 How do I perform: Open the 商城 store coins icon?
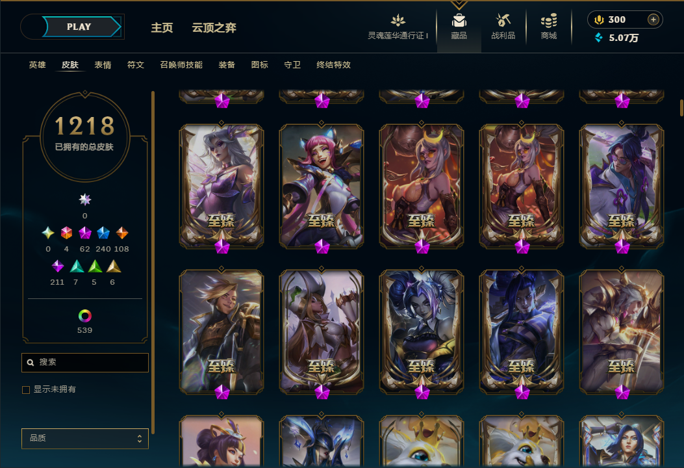(x=549, y=21)
